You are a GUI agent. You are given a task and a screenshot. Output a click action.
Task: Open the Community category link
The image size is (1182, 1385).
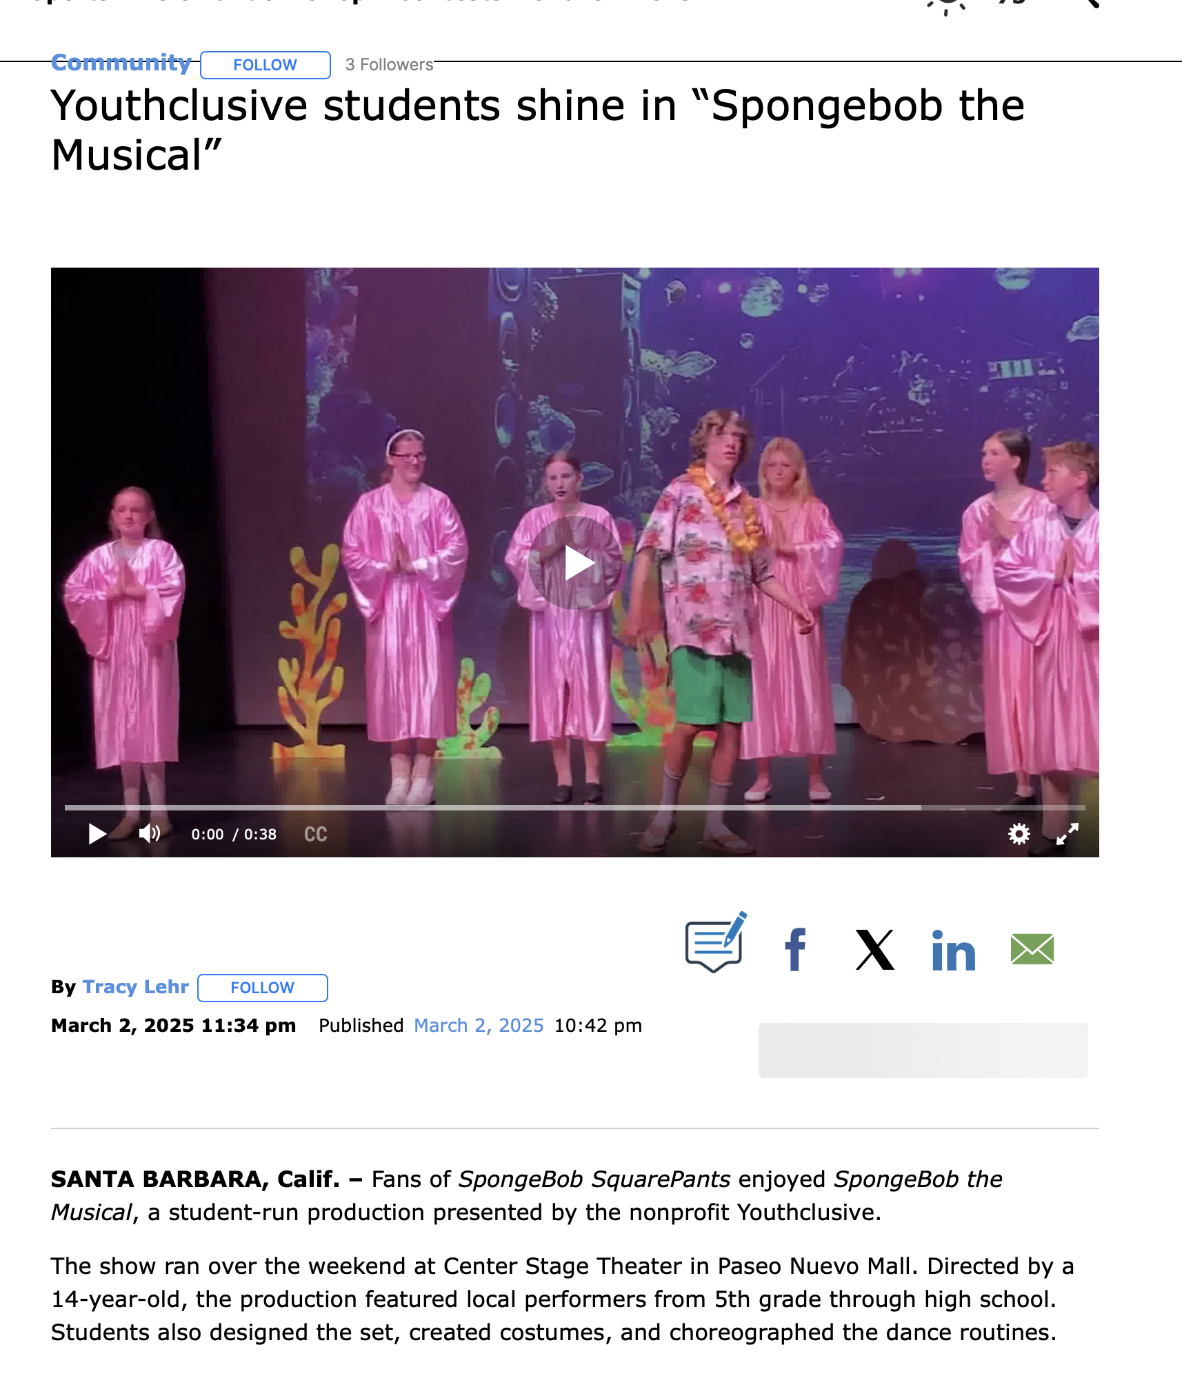coord(121,63)
